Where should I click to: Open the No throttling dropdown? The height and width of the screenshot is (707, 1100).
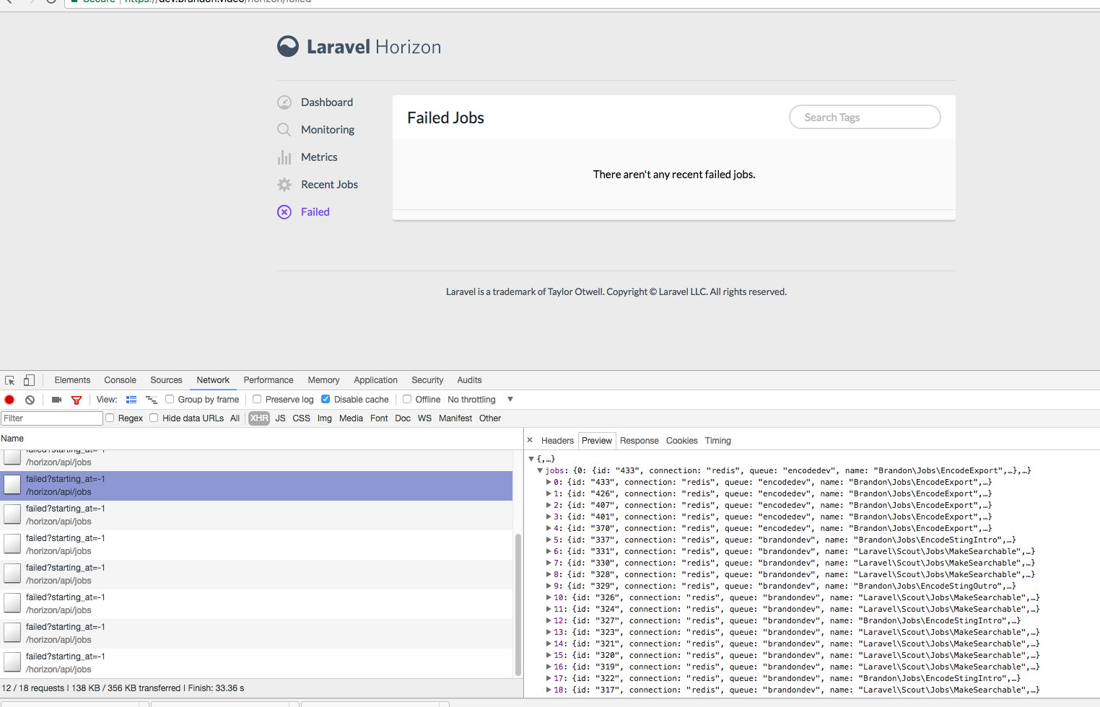(471, 399)
